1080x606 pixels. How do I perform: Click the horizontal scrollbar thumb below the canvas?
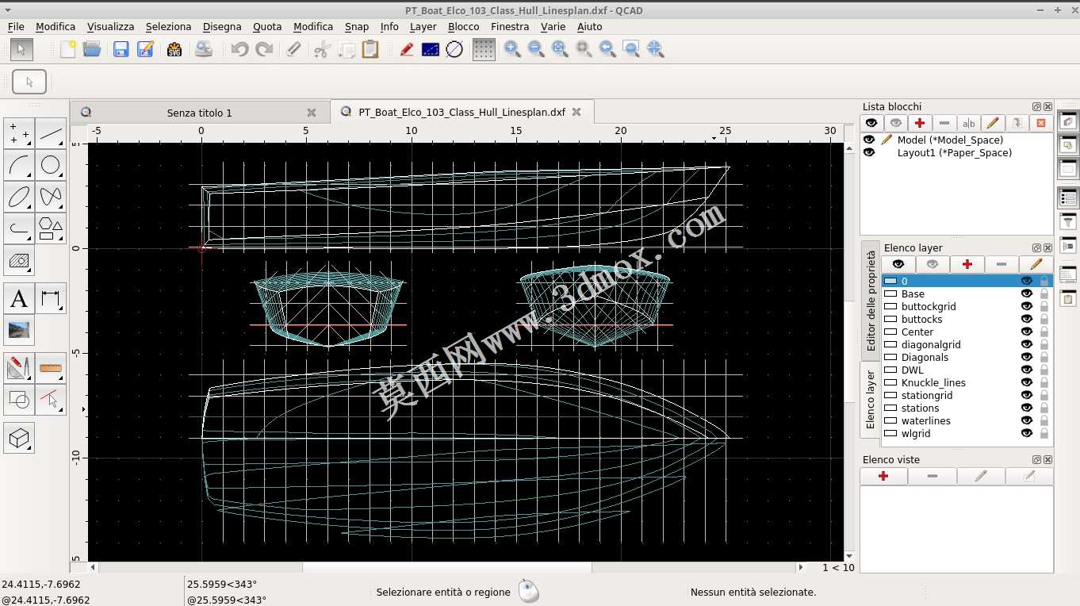click(x=447, y=568)
